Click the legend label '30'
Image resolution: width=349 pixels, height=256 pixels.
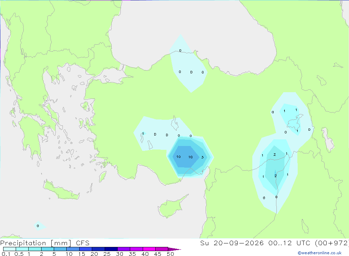click(119, 254)
